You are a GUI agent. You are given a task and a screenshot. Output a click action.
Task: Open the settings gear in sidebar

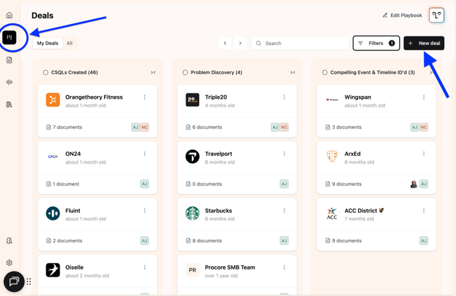(9, 263)
